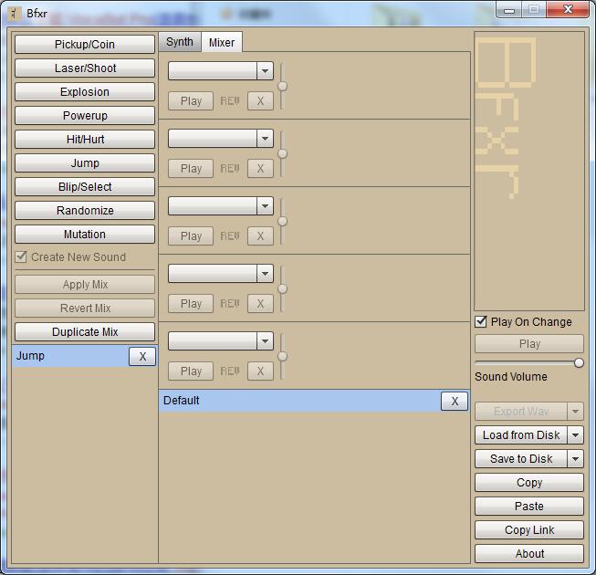The image size is (596, 575).
Task: Click the Mutation button
Action: pyautogui.click(x=85, y=234)
